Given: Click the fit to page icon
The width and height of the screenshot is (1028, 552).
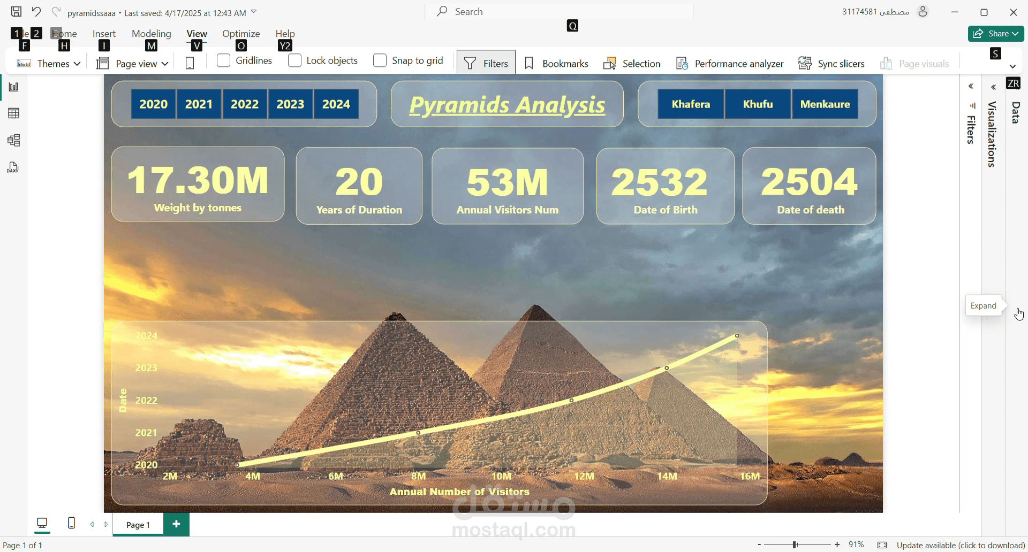Looking at the screenshot, I should tap(882, 545).
